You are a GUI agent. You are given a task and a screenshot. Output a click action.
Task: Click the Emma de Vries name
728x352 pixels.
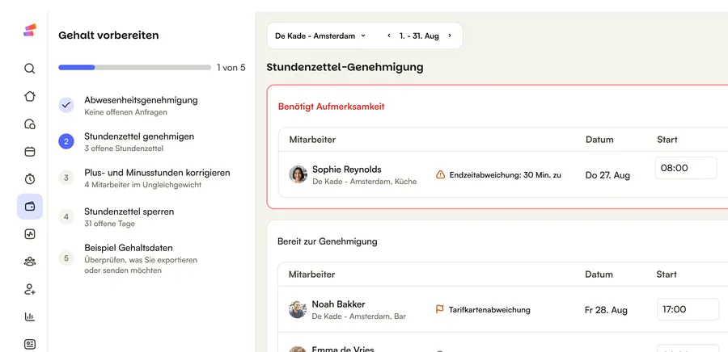(x=343, y=349)
